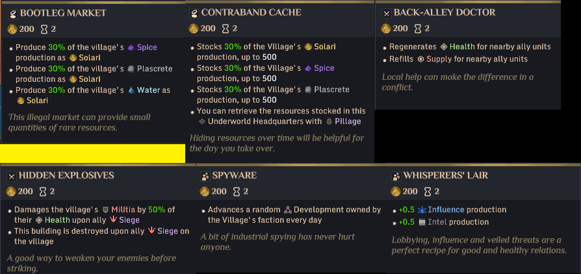Click the Solari coin cost icon under Bootleg Market
Image resolution: width=581 pixels, height=274 pixels.
[12, 29]
